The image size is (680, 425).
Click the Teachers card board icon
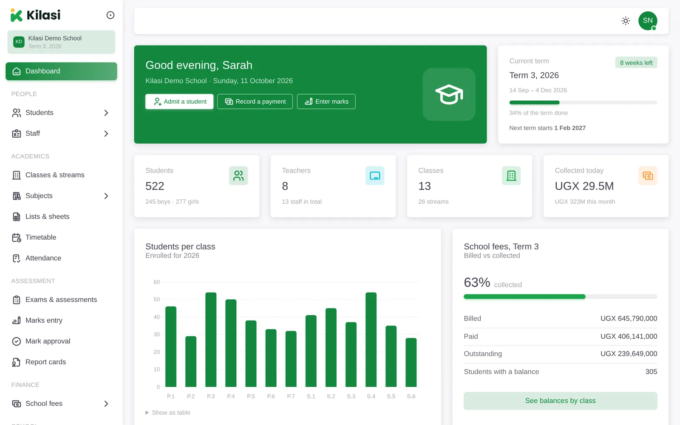click(375, 176)
